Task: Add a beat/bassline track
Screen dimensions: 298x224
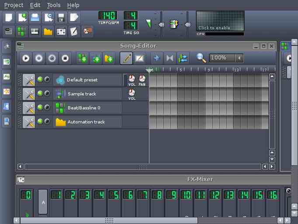Action: tap(82, 58)
